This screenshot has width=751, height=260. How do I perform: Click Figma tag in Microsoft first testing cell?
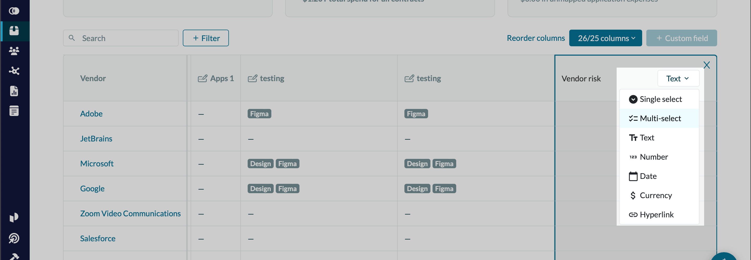287,164
